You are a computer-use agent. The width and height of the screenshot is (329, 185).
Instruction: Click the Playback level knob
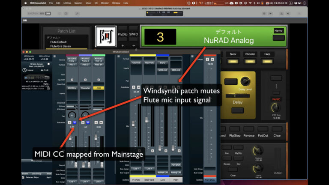(258, 151)
